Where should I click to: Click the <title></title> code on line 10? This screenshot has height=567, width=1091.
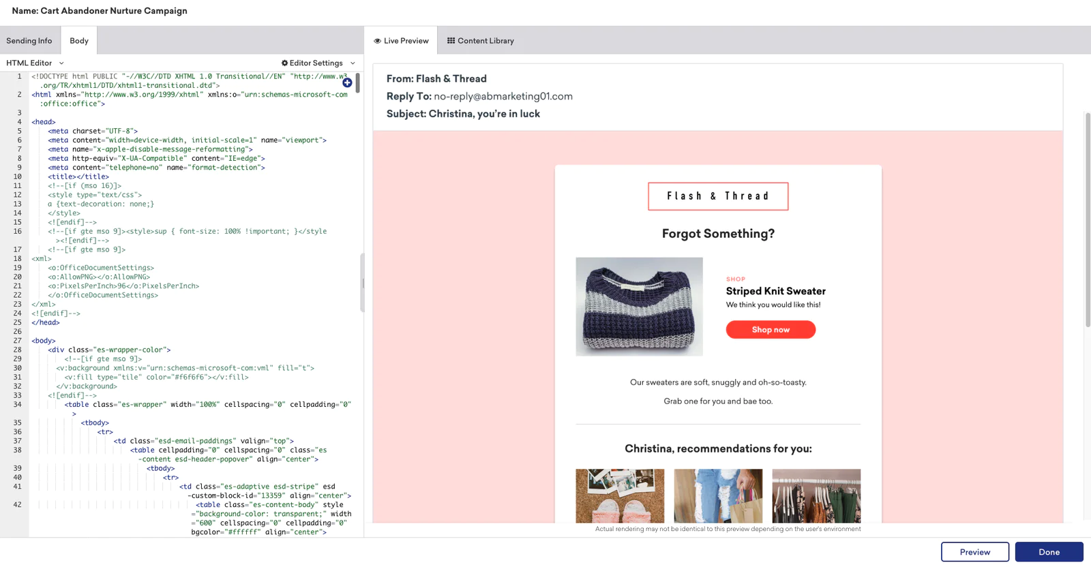point(78,177)
